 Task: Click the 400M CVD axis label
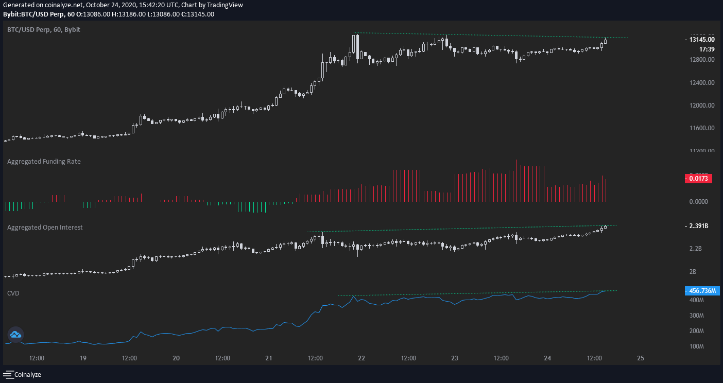pos(697,300)
